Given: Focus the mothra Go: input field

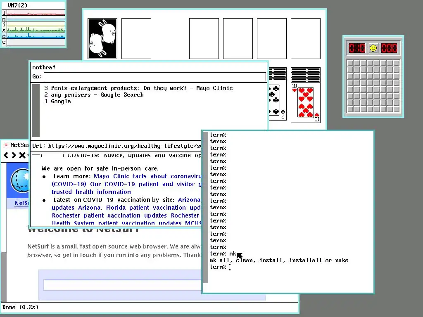Looking at the screenshot, I should point(155,76).
